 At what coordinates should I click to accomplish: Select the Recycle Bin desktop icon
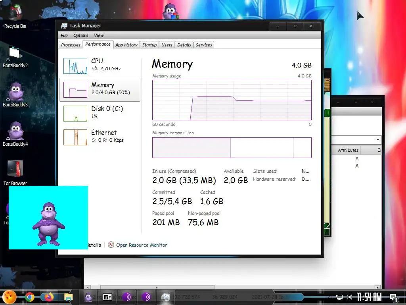15,17
